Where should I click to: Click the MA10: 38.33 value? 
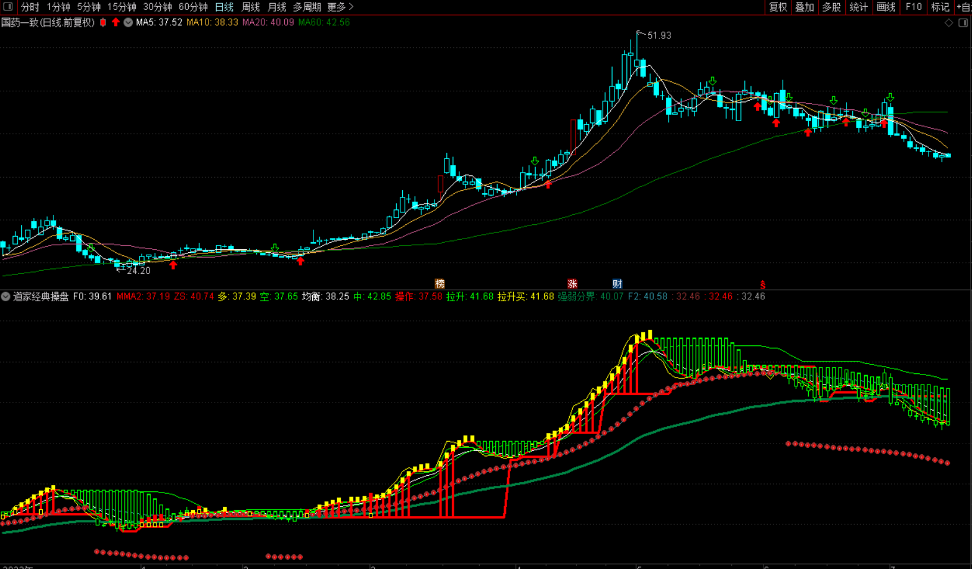(x=212, y=22)
